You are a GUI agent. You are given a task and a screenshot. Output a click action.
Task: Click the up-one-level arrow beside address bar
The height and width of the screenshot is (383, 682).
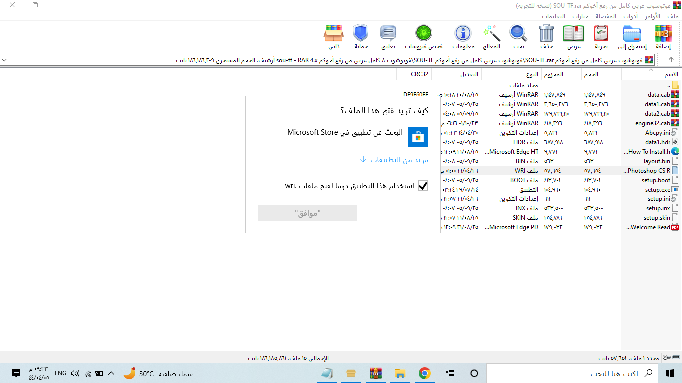coord(671,60)
